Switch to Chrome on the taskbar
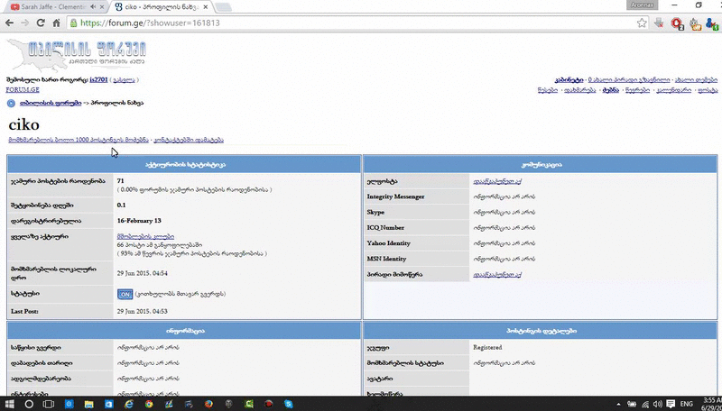722x411 pixels. (x=149, y=404)
